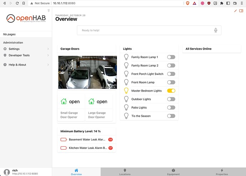Open the Properties tab
246x176 pixels.
coord(222,172)
